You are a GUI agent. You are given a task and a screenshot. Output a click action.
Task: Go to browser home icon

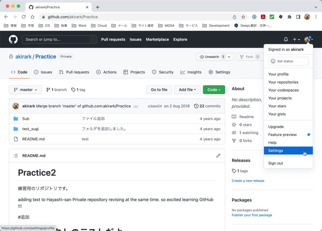click(x=32, y=17)
